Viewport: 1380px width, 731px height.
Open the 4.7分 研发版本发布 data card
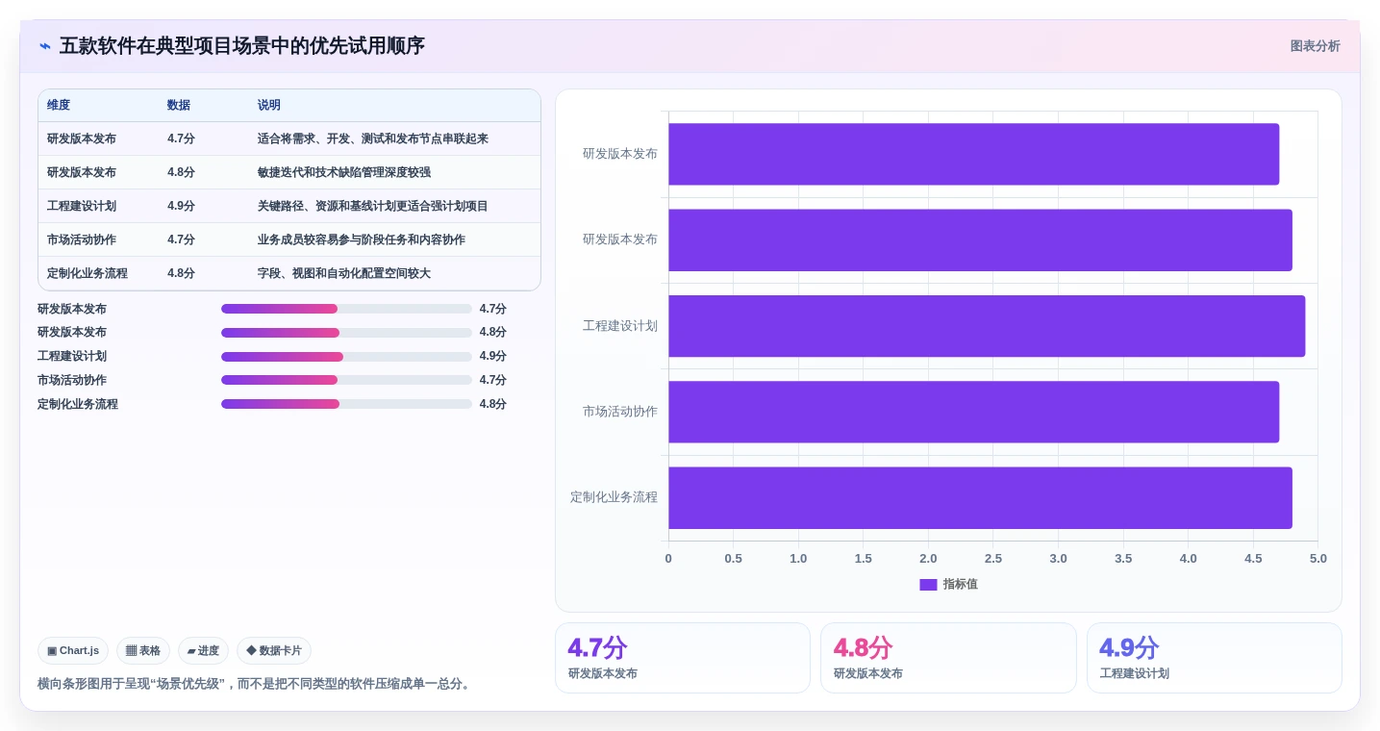click(683, 658)
